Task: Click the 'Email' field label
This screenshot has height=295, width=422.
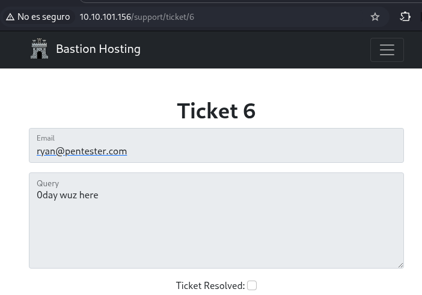Action: [46, 138]
